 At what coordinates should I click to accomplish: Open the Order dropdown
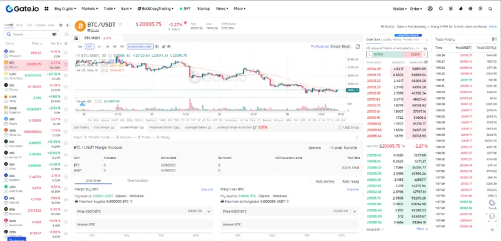[x=416, y=9]
